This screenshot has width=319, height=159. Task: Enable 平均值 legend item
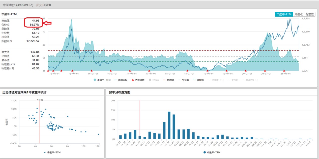point(233,80)
